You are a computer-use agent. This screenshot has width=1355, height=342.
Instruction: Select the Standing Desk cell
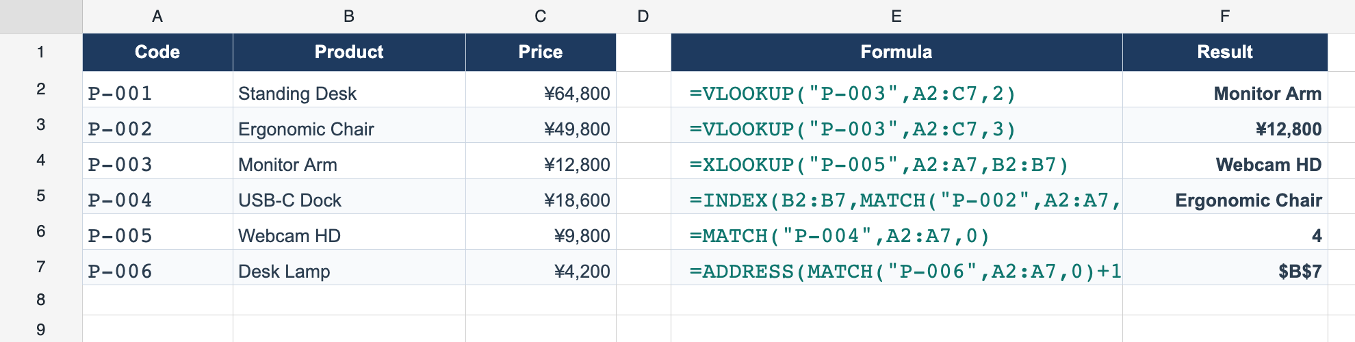click(x=349, y=90)
